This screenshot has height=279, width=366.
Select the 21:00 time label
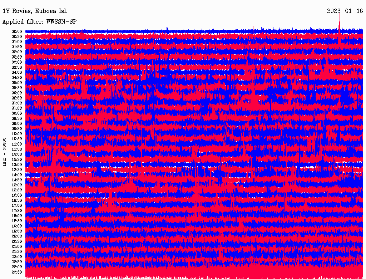click(17, 246)
